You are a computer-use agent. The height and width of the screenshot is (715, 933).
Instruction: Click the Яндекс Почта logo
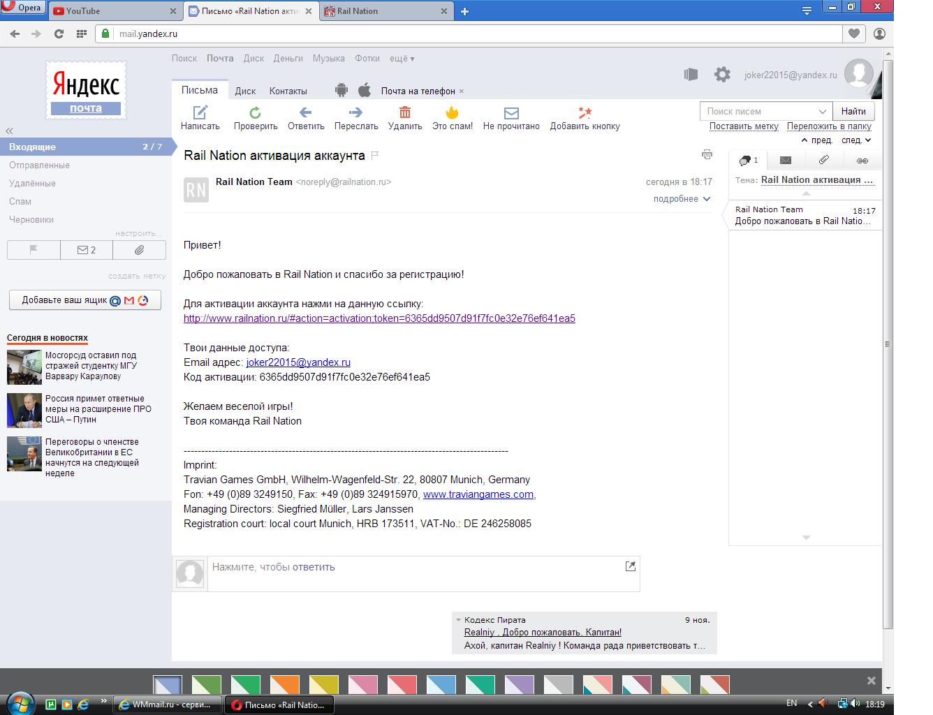(86, 90)
